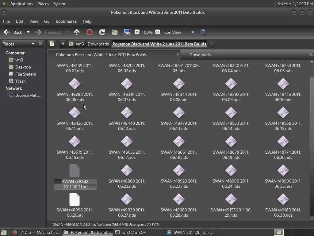
Task: Click the Search magnifier icon
Action: click(x=203, y=32)
